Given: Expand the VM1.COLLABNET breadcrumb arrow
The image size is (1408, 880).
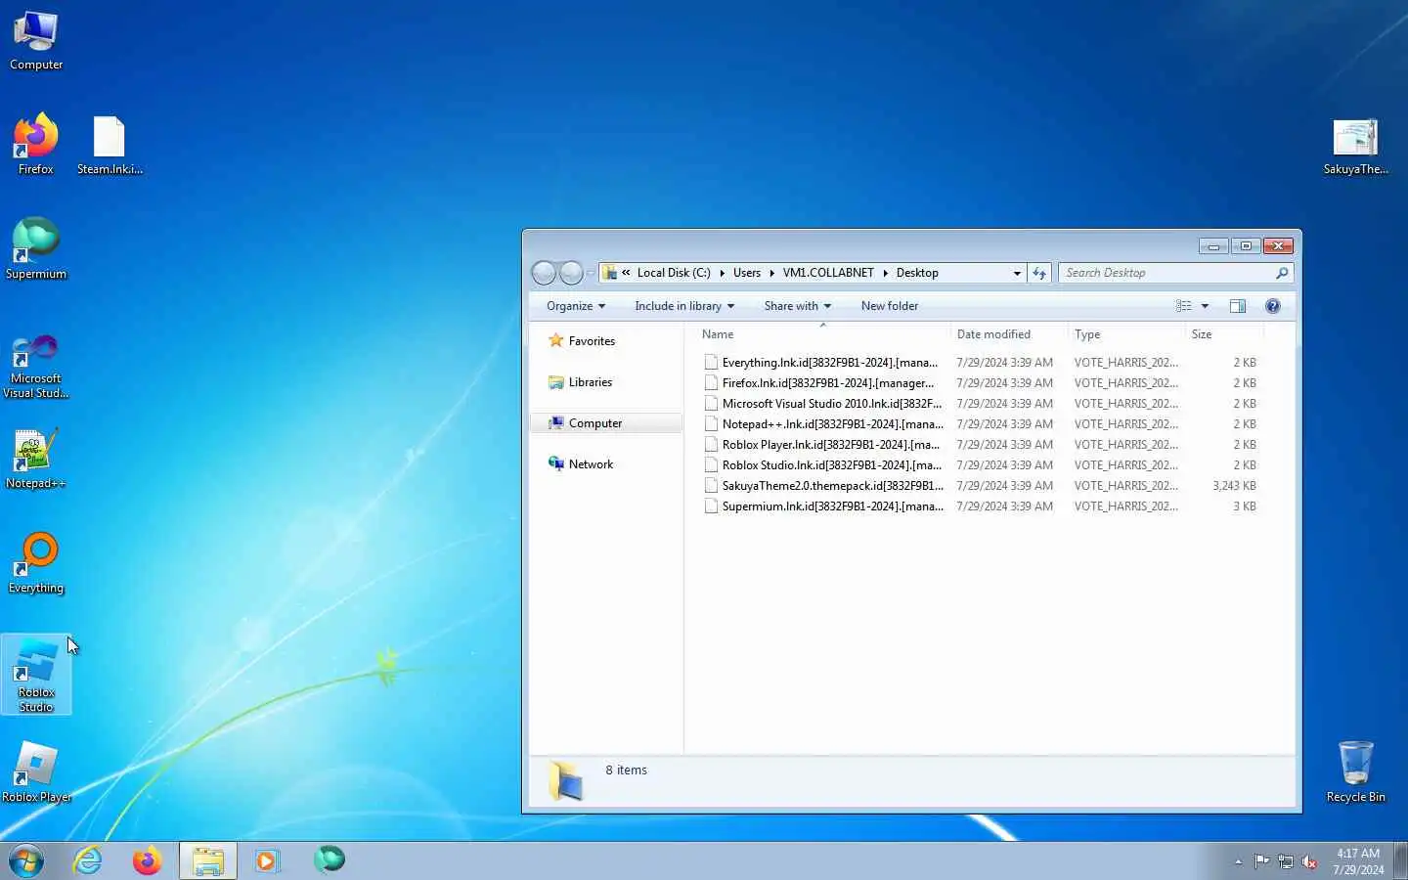Looking at the screenshot, I should 885,273.
